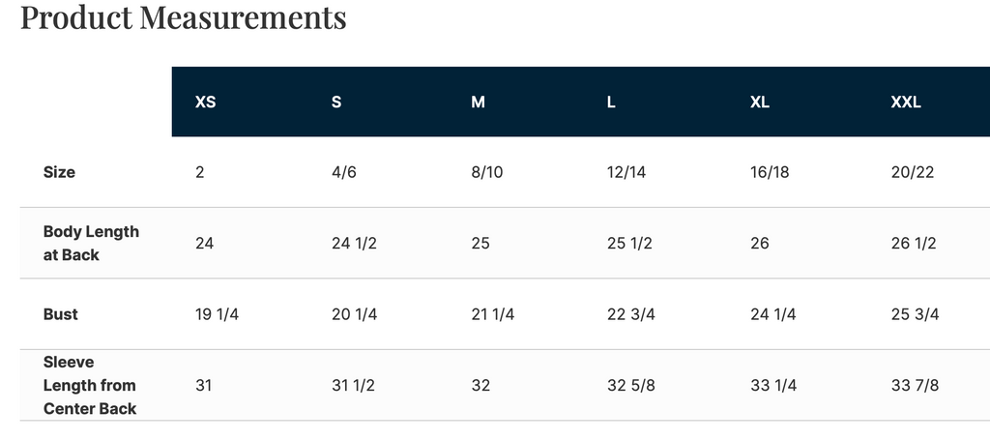Click the Product Measurements heading
This screenshot has width=990, height=440.
tap(183, 17)
